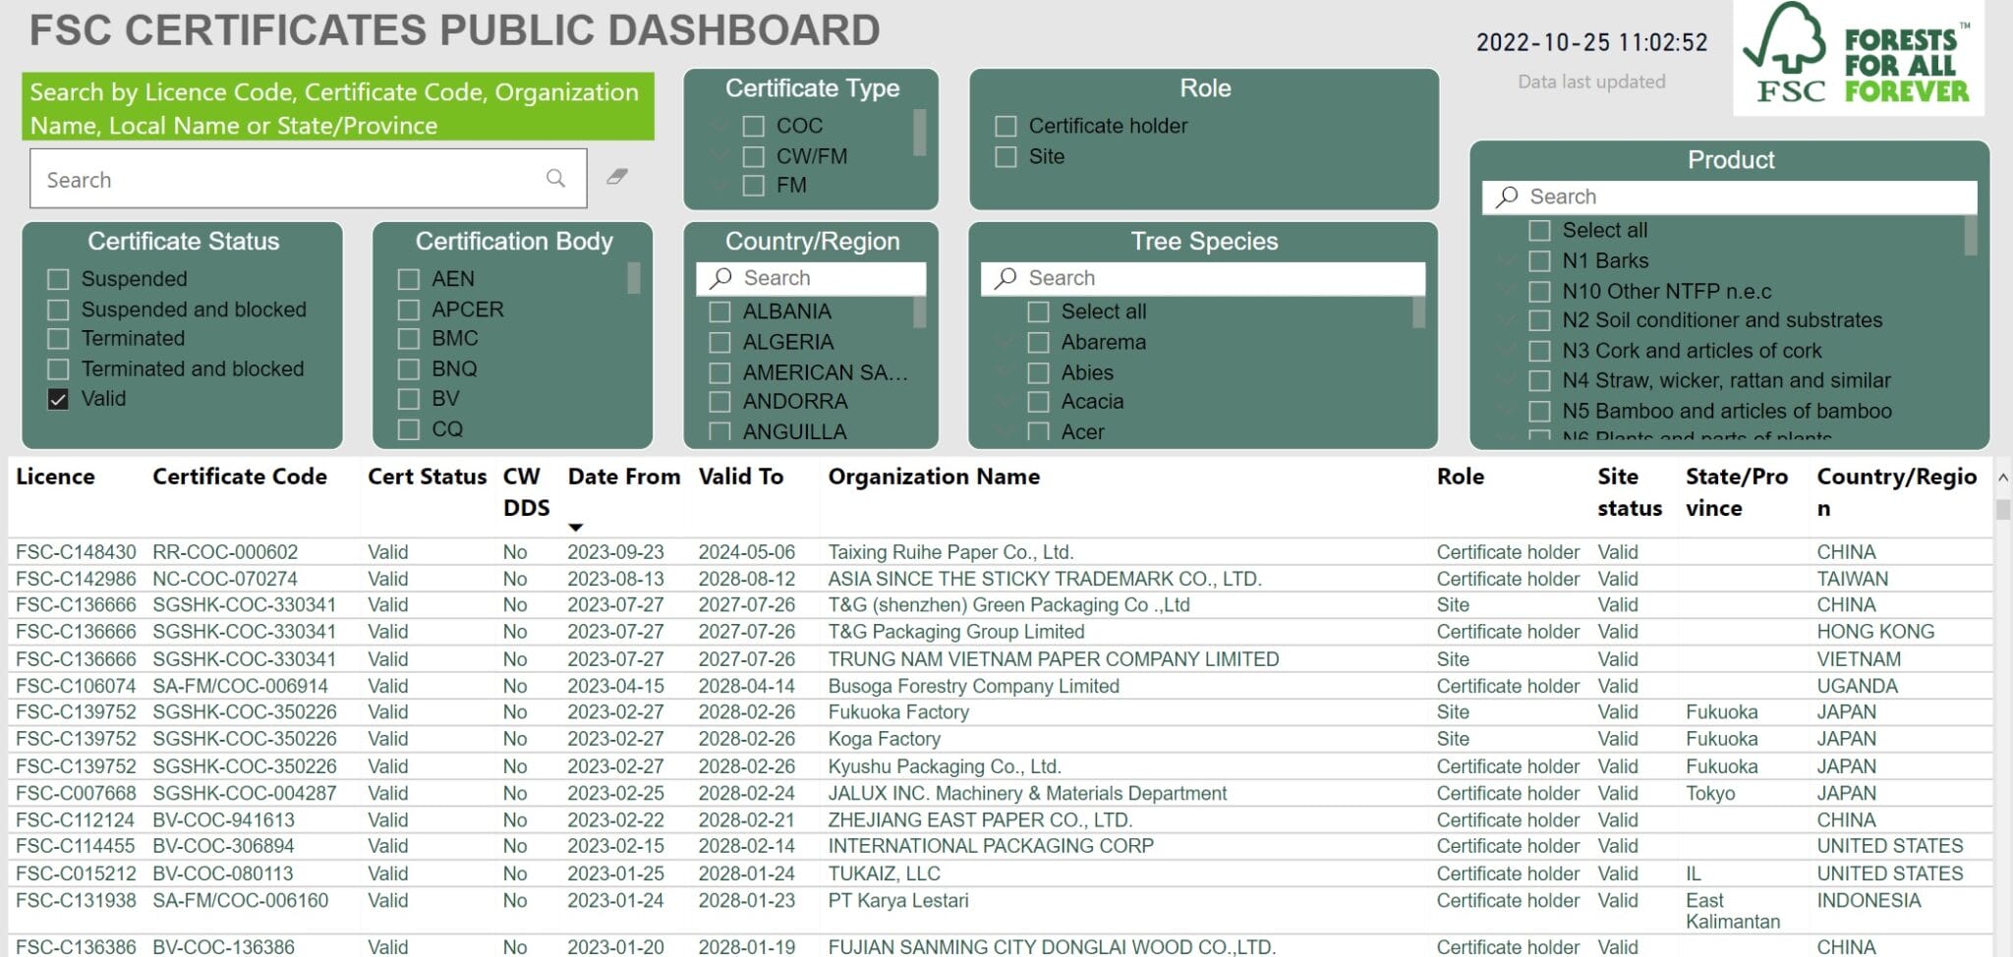This screenshot has width=2013, height=957.
Task: Click the Certification Body list scrollbar
Action: [x=633, y=278]
